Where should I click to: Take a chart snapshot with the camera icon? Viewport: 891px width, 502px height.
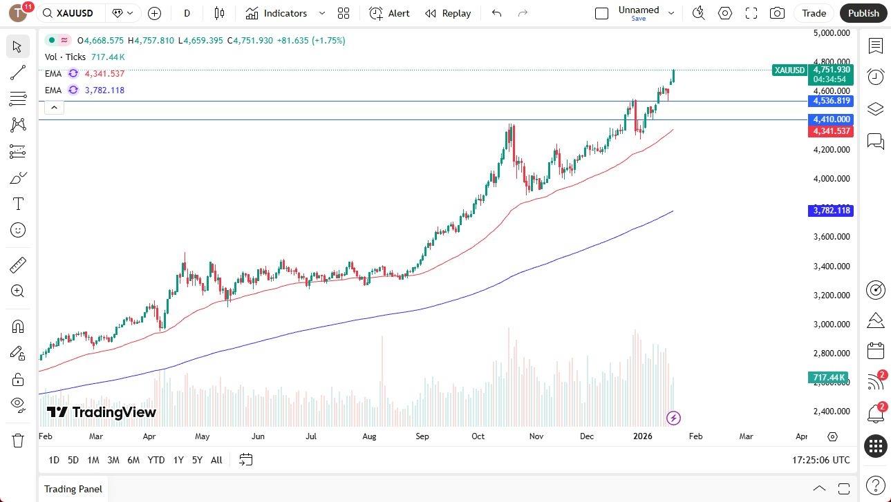tap(777, 13)
